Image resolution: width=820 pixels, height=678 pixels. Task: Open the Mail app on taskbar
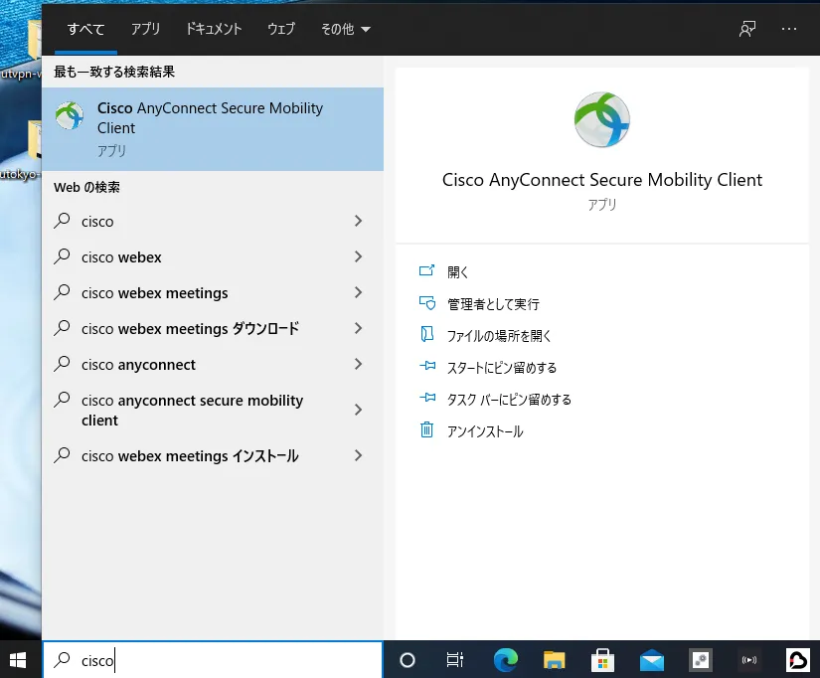652,660
